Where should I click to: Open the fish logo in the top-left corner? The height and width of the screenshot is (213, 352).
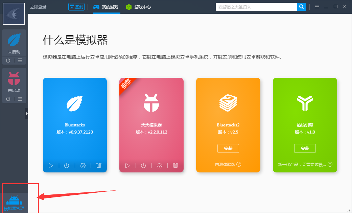(14, 14)
